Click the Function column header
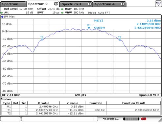 click(96, 103)
